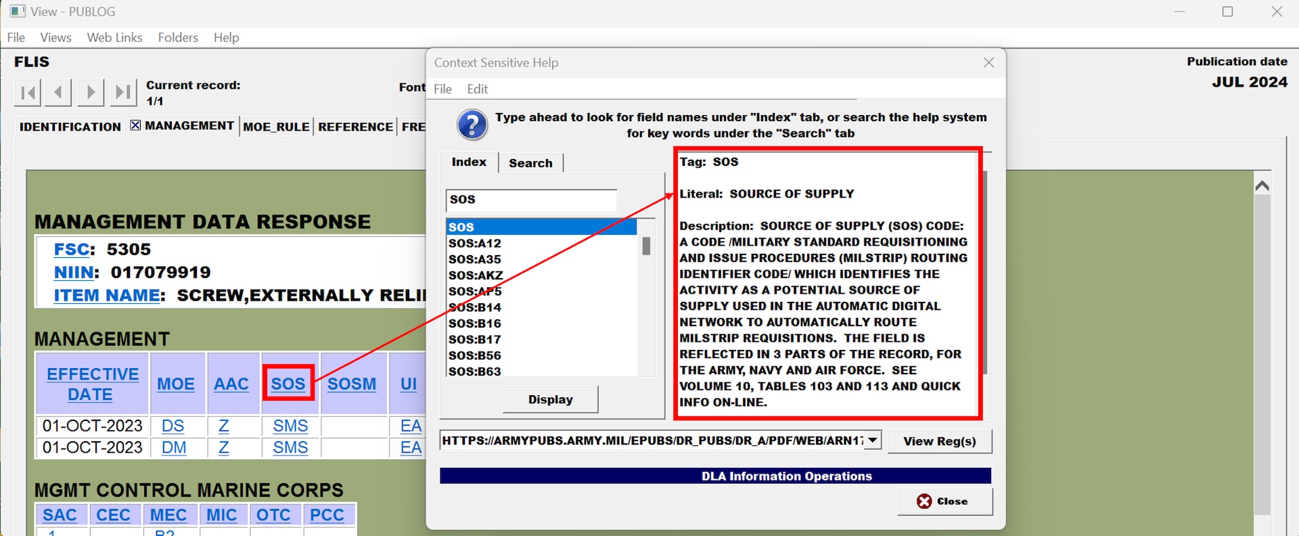The height and width of the screenshot is (536, 1299).
Task: Click the View Reg(s) button
Action: pos(940,441)
